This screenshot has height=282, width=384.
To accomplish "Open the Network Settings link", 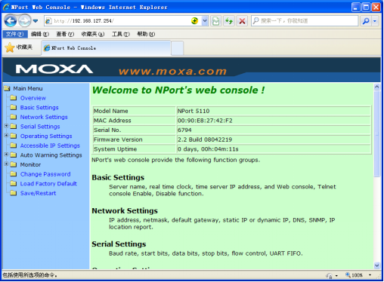I will 44,117.
